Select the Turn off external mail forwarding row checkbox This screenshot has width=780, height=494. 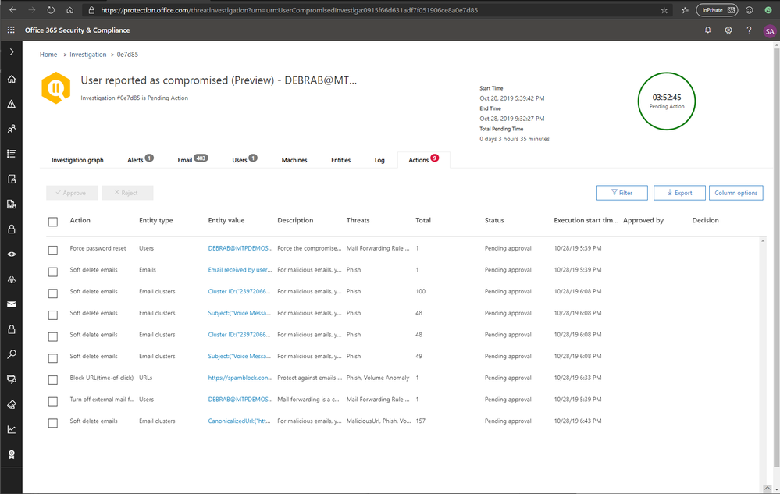click(53, 401)
